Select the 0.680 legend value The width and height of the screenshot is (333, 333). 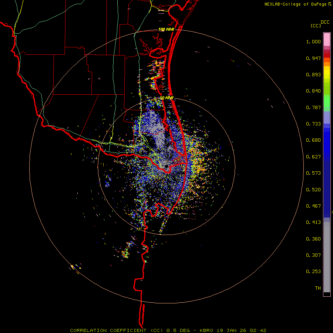[x=313, y=140]
